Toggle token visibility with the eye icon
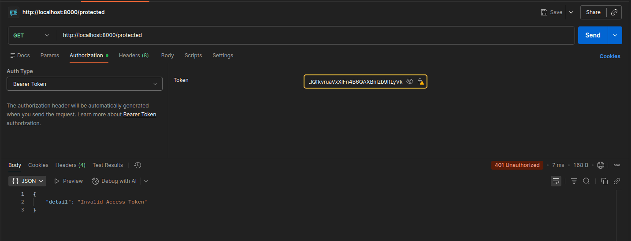The width and height of the screenshot is (631, 241). [410, 82]
